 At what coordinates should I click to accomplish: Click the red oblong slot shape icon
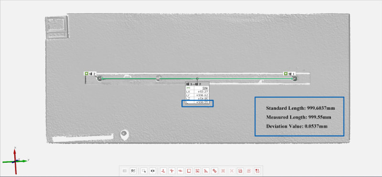pos(180,171)
